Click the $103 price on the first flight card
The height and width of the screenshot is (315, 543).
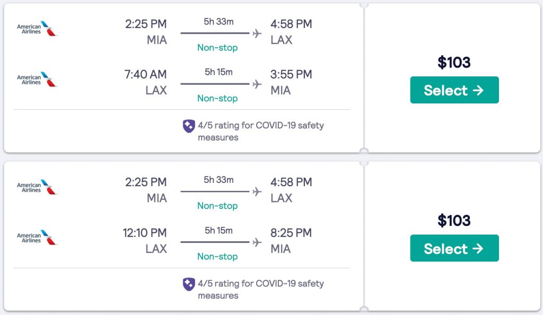pyautogui.click(x=454, y=63)
